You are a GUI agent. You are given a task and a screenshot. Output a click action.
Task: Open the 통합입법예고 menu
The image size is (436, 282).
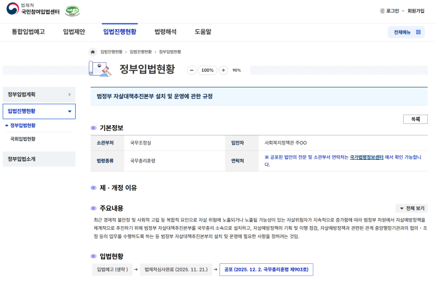click(x=28, y=32)
